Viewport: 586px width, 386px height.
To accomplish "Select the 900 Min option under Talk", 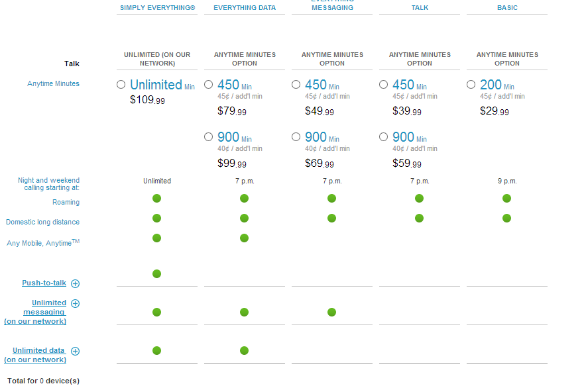I will [383, 137].
